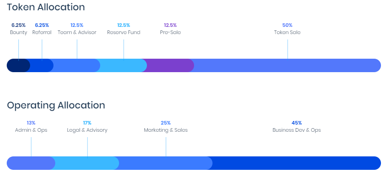Viewport: 385px width, 177px height.
Task: Click the Legal & Advisory label
Action: tap(87, 130)
